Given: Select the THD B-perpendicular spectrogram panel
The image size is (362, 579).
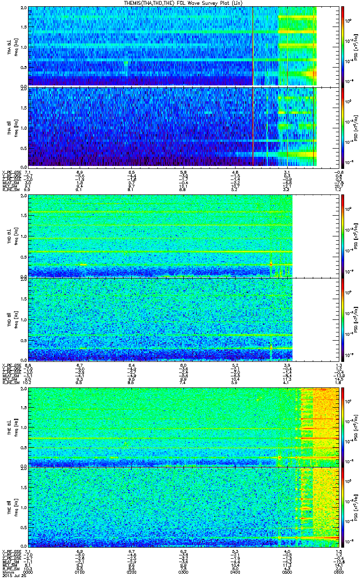Looking at the screenshot, I should [x=182, y=236].
